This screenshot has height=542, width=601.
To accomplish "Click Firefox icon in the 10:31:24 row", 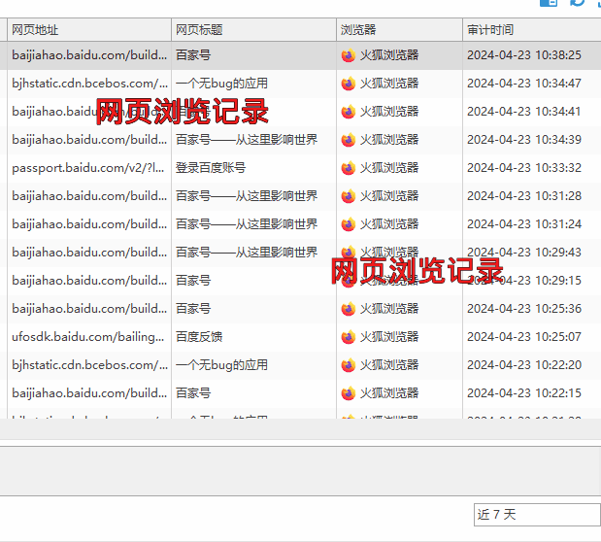I will tap(349, 224).
